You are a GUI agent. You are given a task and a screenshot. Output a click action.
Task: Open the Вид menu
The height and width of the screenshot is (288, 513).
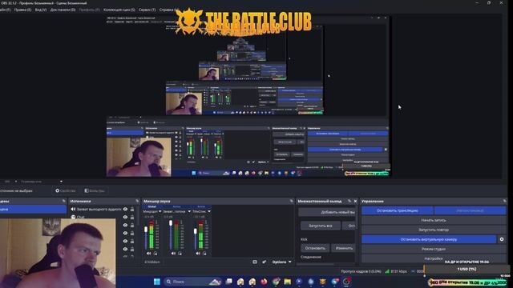click(41, 10)
